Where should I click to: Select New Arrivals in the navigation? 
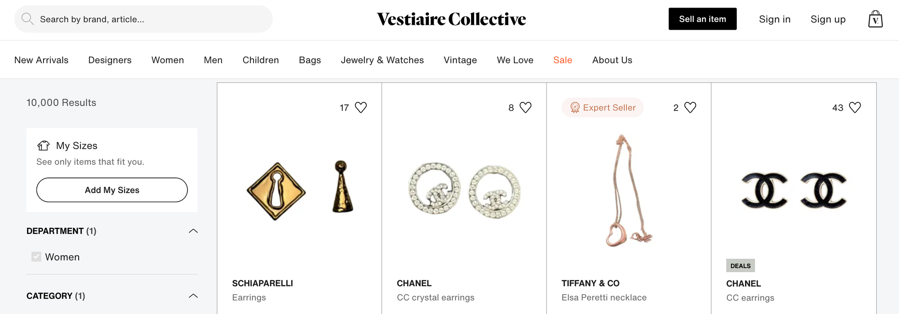tap(41, 60)
